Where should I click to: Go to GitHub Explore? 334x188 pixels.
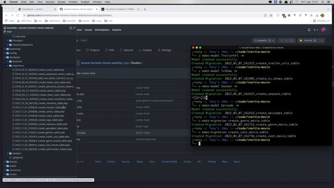pyautogui.click(x=116, y=30)
